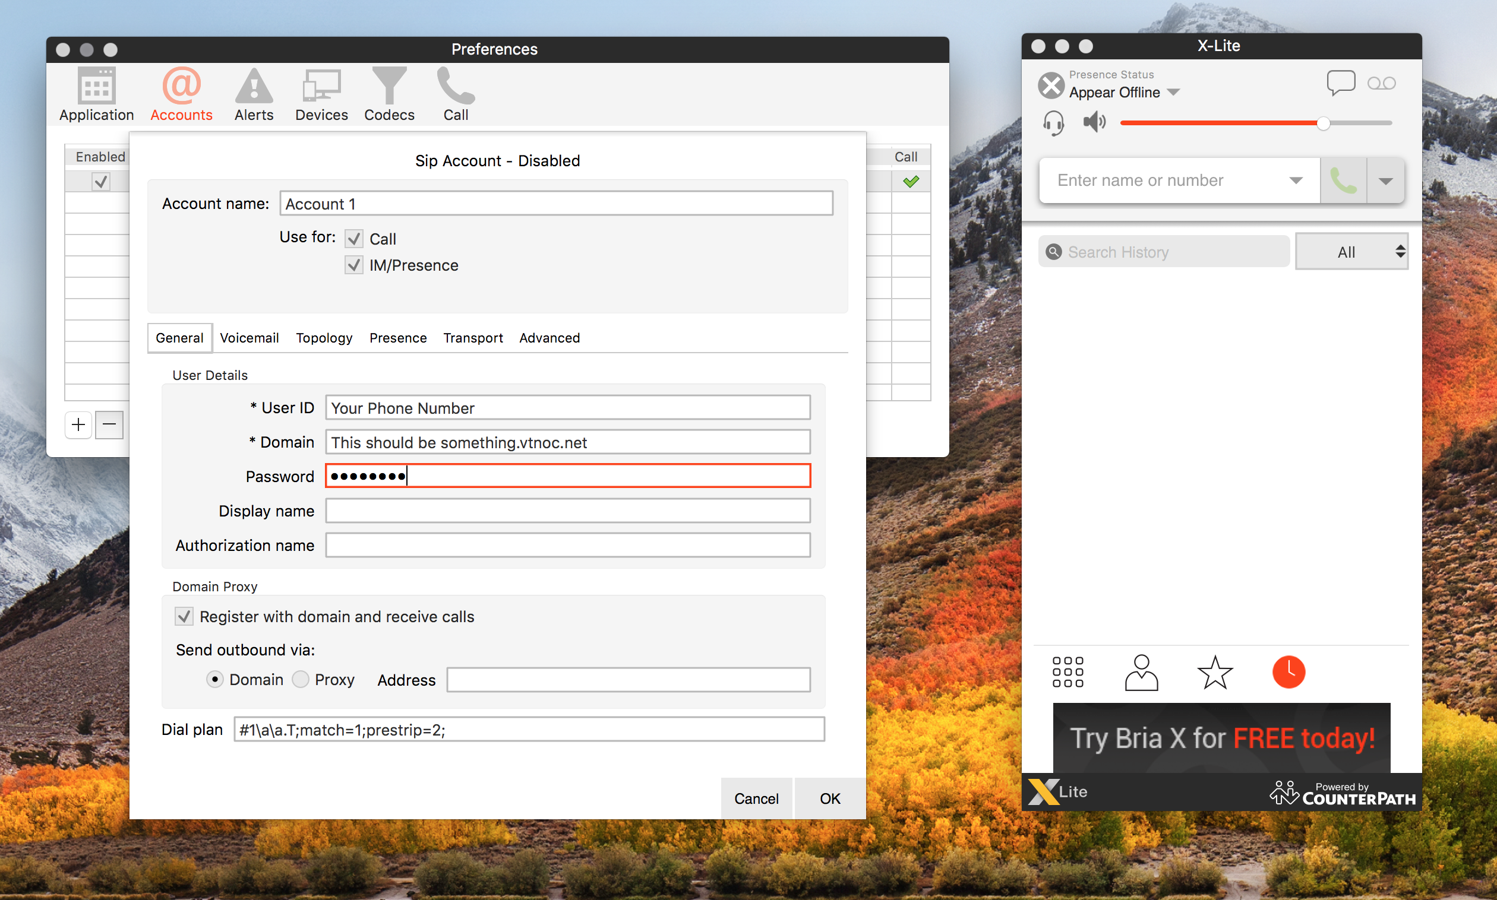
Task: Open the Accounts preferences pane
Action: point(181,94)
